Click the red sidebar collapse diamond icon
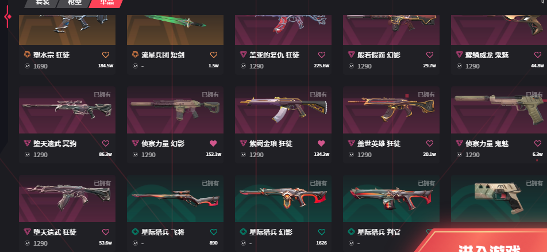 coord(7,17)
